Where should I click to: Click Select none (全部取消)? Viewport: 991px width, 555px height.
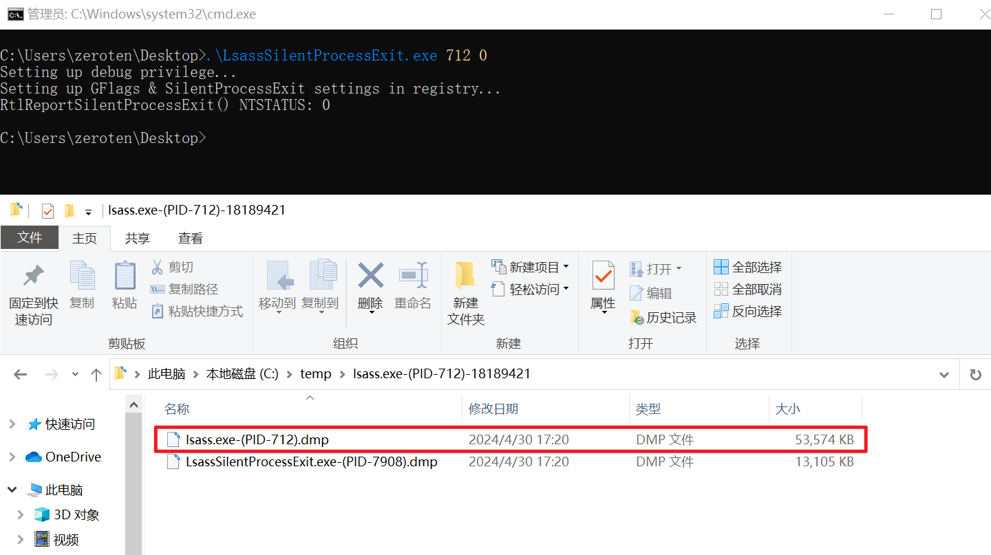coord(747,289)
